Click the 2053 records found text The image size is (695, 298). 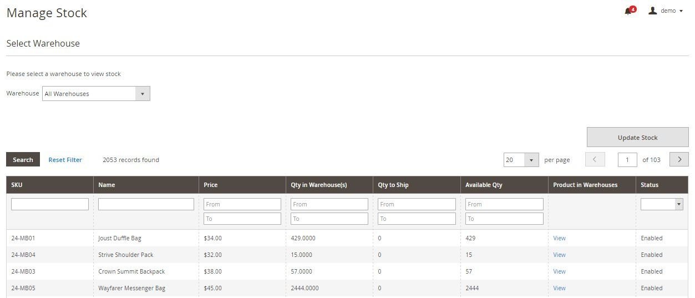(x=131, y=160)
